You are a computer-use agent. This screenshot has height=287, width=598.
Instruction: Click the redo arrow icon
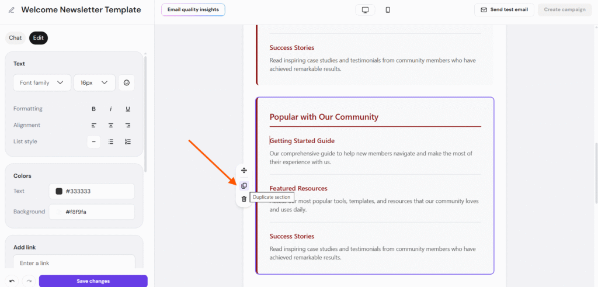[29, 281]
